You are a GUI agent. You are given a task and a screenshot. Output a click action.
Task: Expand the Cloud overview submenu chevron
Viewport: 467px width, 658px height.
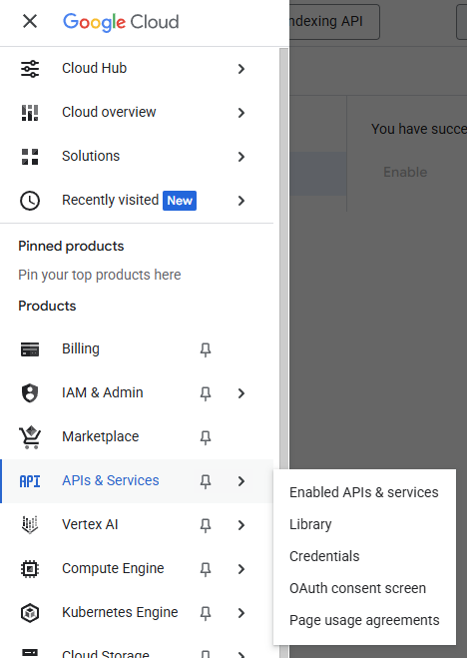pos(241,113)
